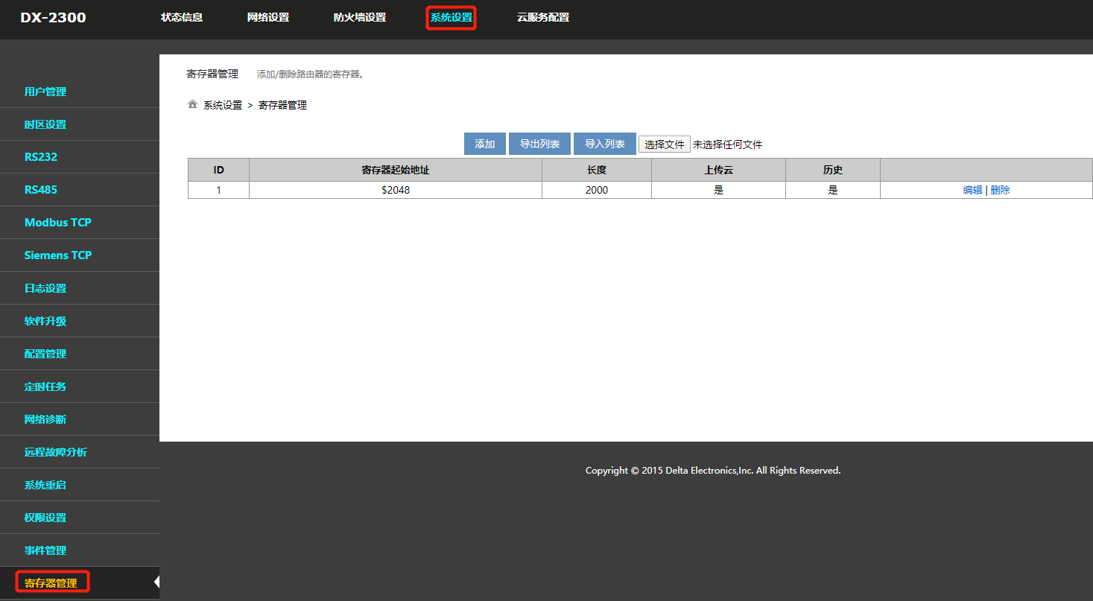Open the 云服务配置 top menu

(x=543, y=17)
